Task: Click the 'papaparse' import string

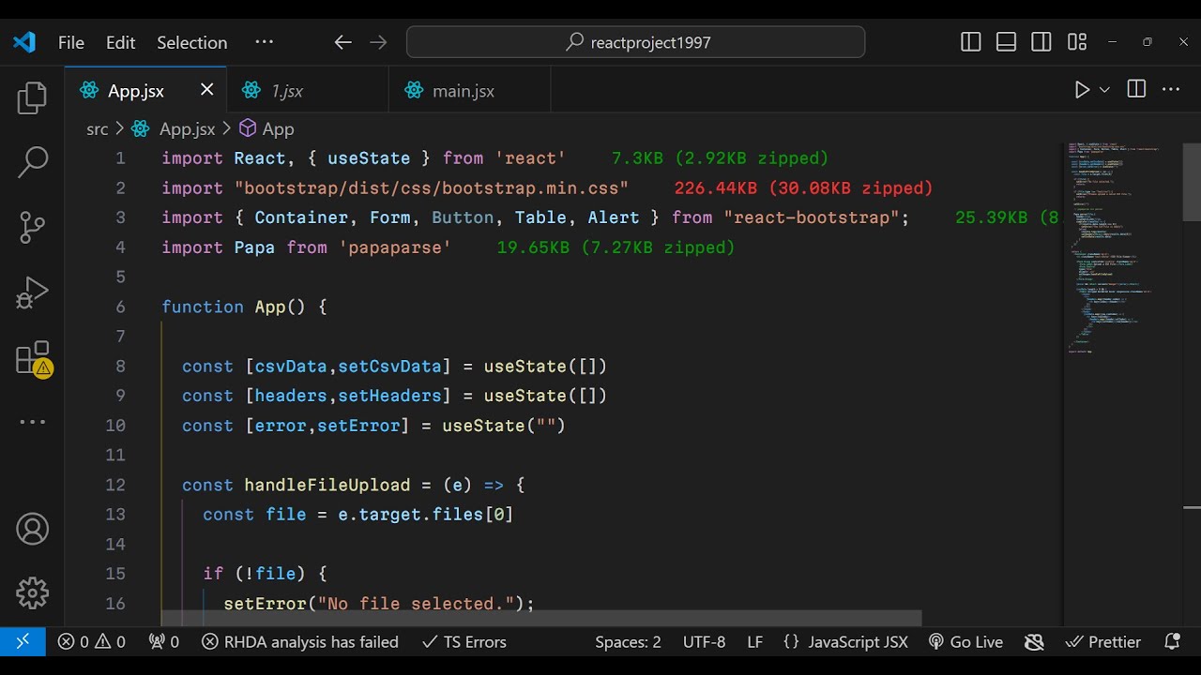Action: coord(395,247)
